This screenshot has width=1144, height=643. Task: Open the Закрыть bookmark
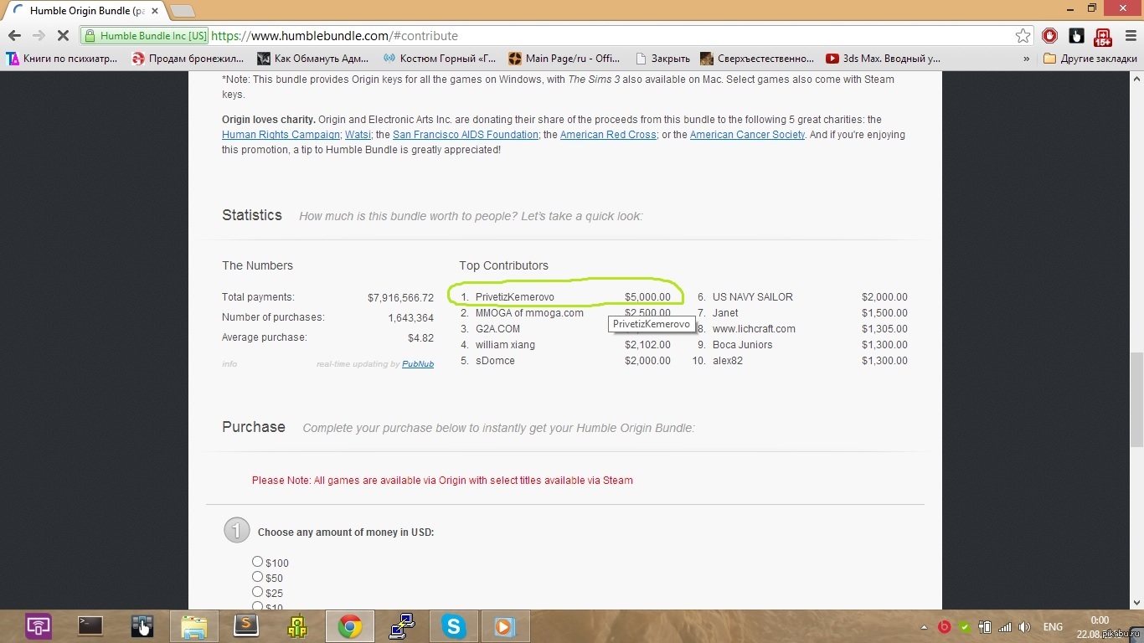pos(662,59)
